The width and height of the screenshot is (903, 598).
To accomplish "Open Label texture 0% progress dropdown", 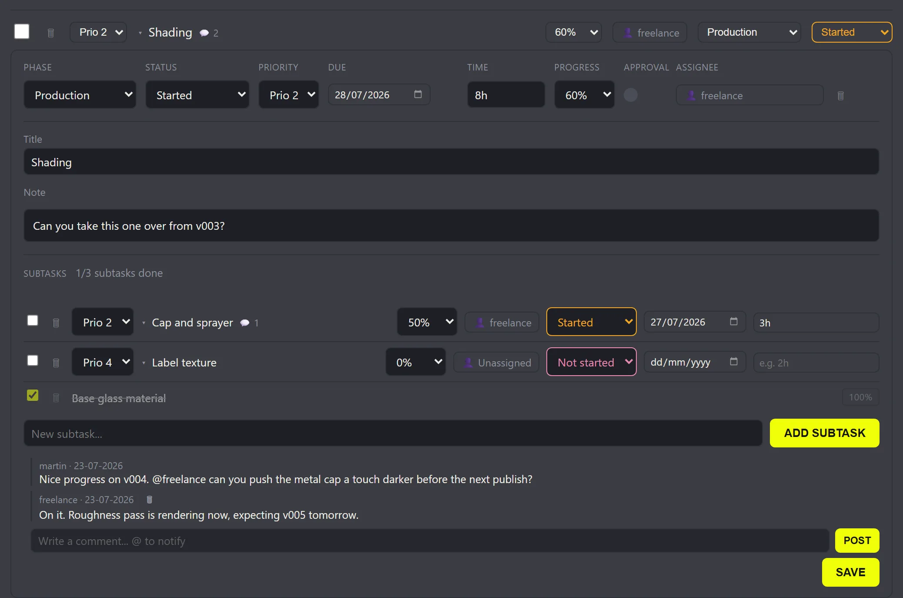I will pyautogui.click(x=416, y=362).
